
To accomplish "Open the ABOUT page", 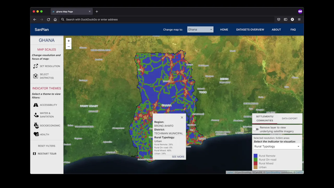I will 276,30.
